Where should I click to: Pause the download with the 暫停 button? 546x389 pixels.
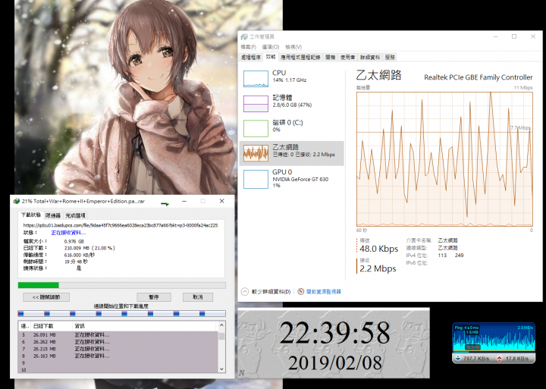(154, 297)
